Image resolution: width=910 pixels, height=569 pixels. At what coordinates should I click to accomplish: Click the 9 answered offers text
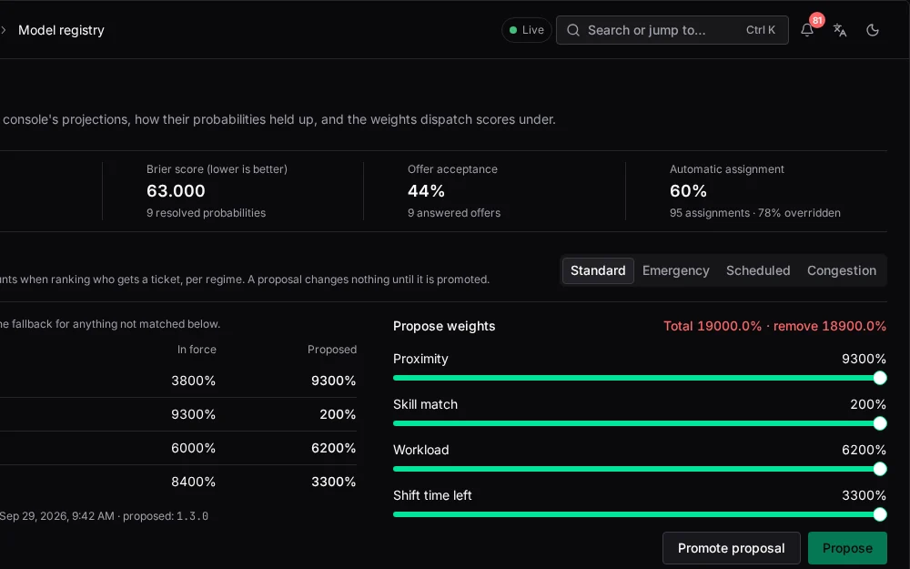click(x=454, y=213)
